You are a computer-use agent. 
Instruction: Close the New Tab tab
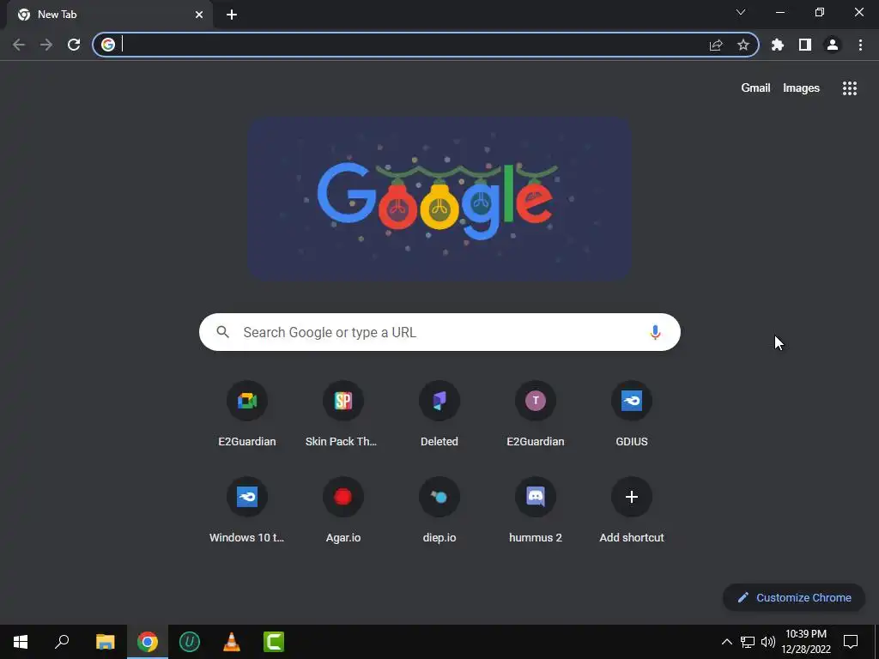[199, 15]
